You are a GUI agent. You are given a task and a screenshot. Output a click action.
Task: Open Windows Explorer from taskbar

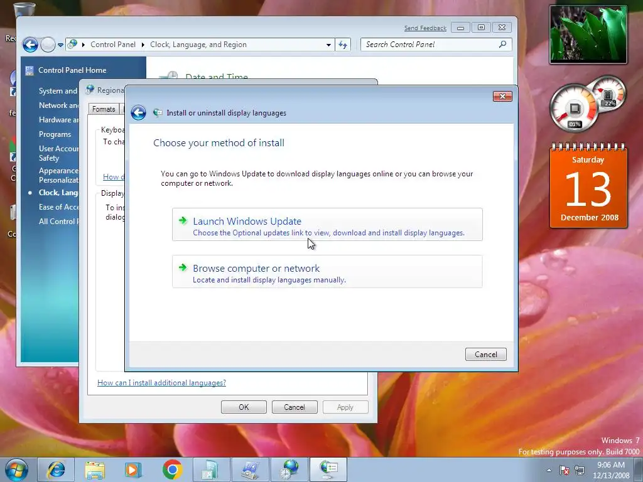pyautogui.click(x=95, y=469)
